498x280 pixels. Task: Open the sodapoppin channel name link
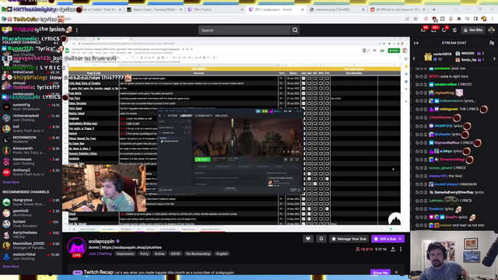101,241
